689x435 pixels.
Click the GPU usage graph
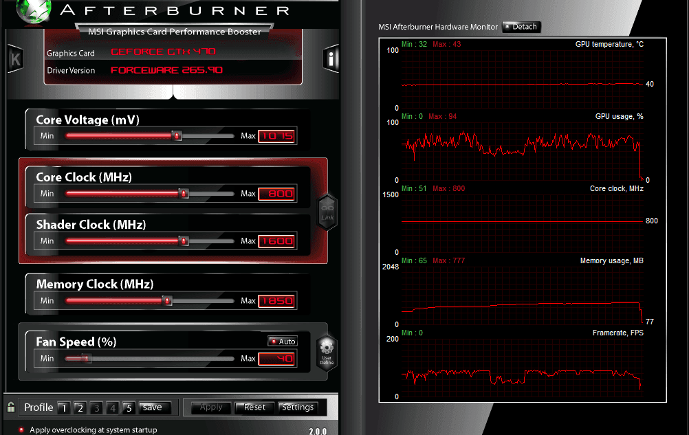522,151
